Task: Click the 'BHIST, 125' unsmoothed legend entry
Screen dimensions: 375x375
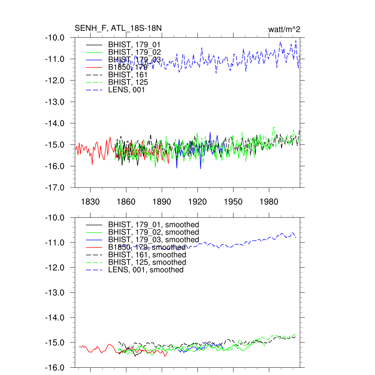Action: (x=128, y=82)
